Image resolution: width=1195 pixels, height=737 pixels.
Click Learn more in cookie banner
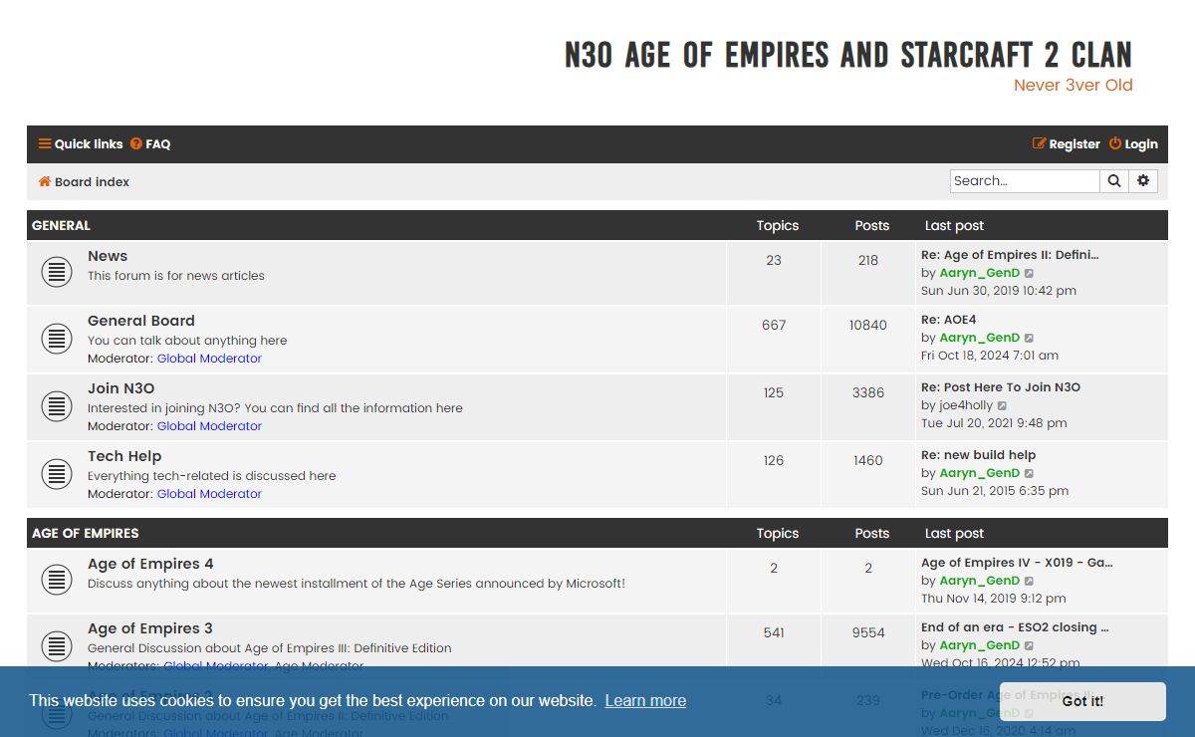click(x=645, y=701)
